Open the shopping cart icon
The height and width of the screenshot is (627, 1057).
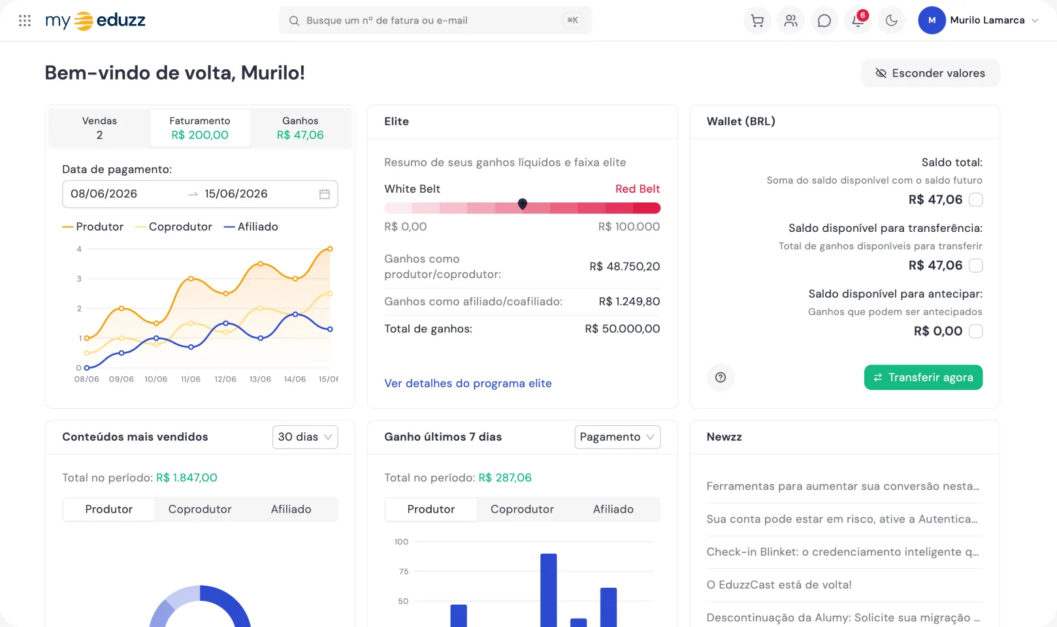point(757,21)
